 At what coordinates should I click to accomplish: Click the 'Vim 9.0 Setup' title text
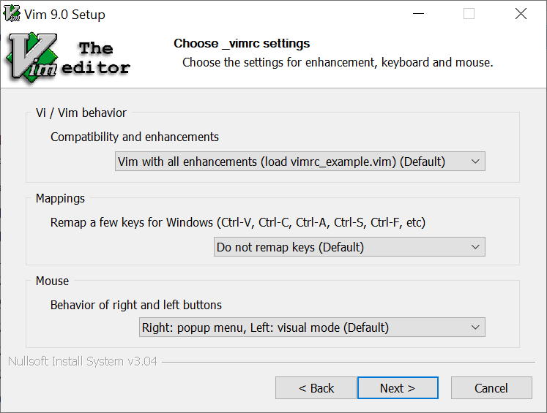64,15
